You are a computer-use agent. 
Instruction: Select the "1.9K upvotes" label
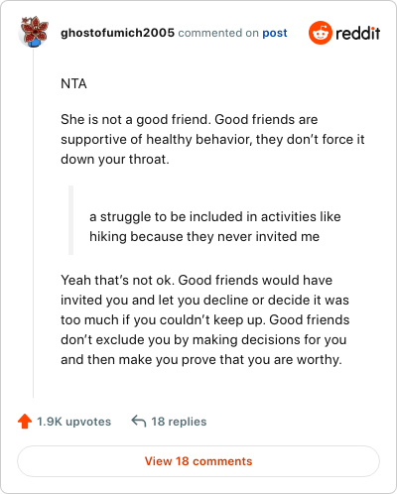[73, 422]
